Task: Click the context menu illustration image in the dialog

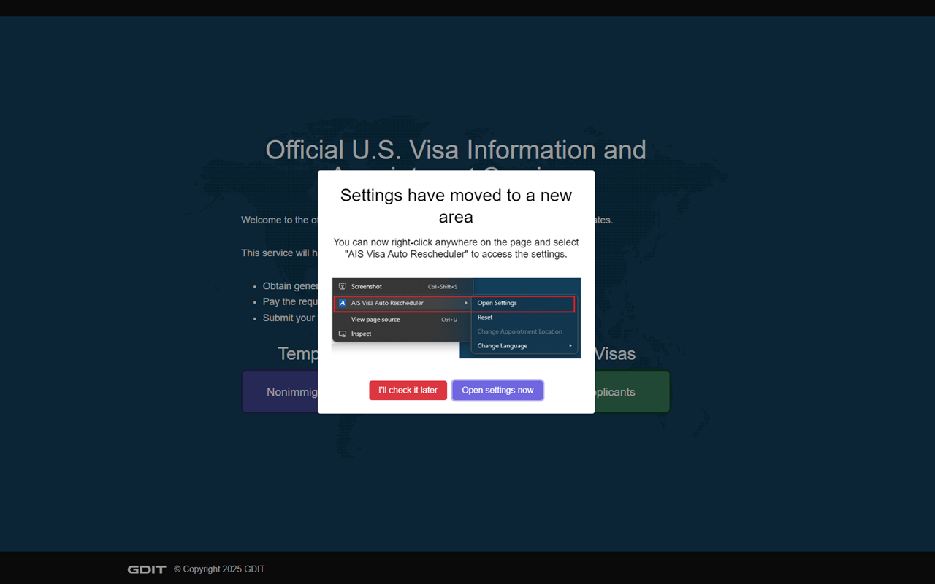Action: click(x=456, y=318)
